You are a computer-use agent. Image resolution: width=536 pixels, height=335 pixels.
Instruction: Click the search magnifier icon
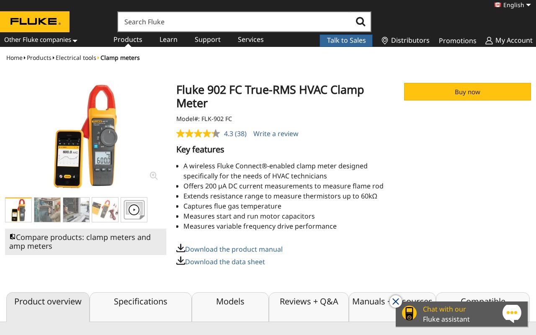360,22
